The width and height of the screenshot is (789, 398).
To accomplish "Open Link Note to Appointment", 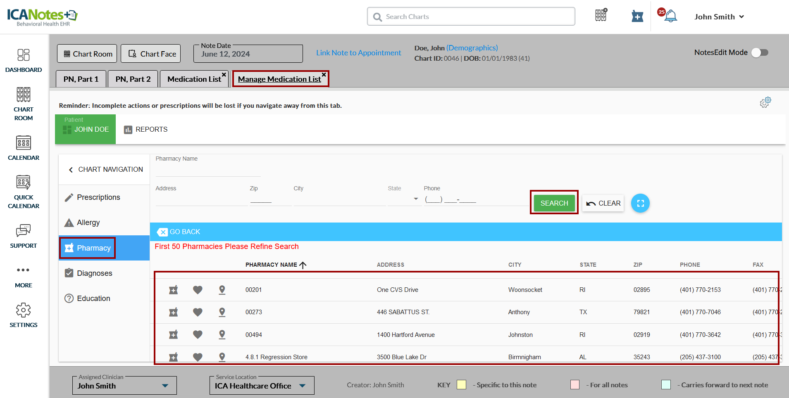I will coord(358,53).
